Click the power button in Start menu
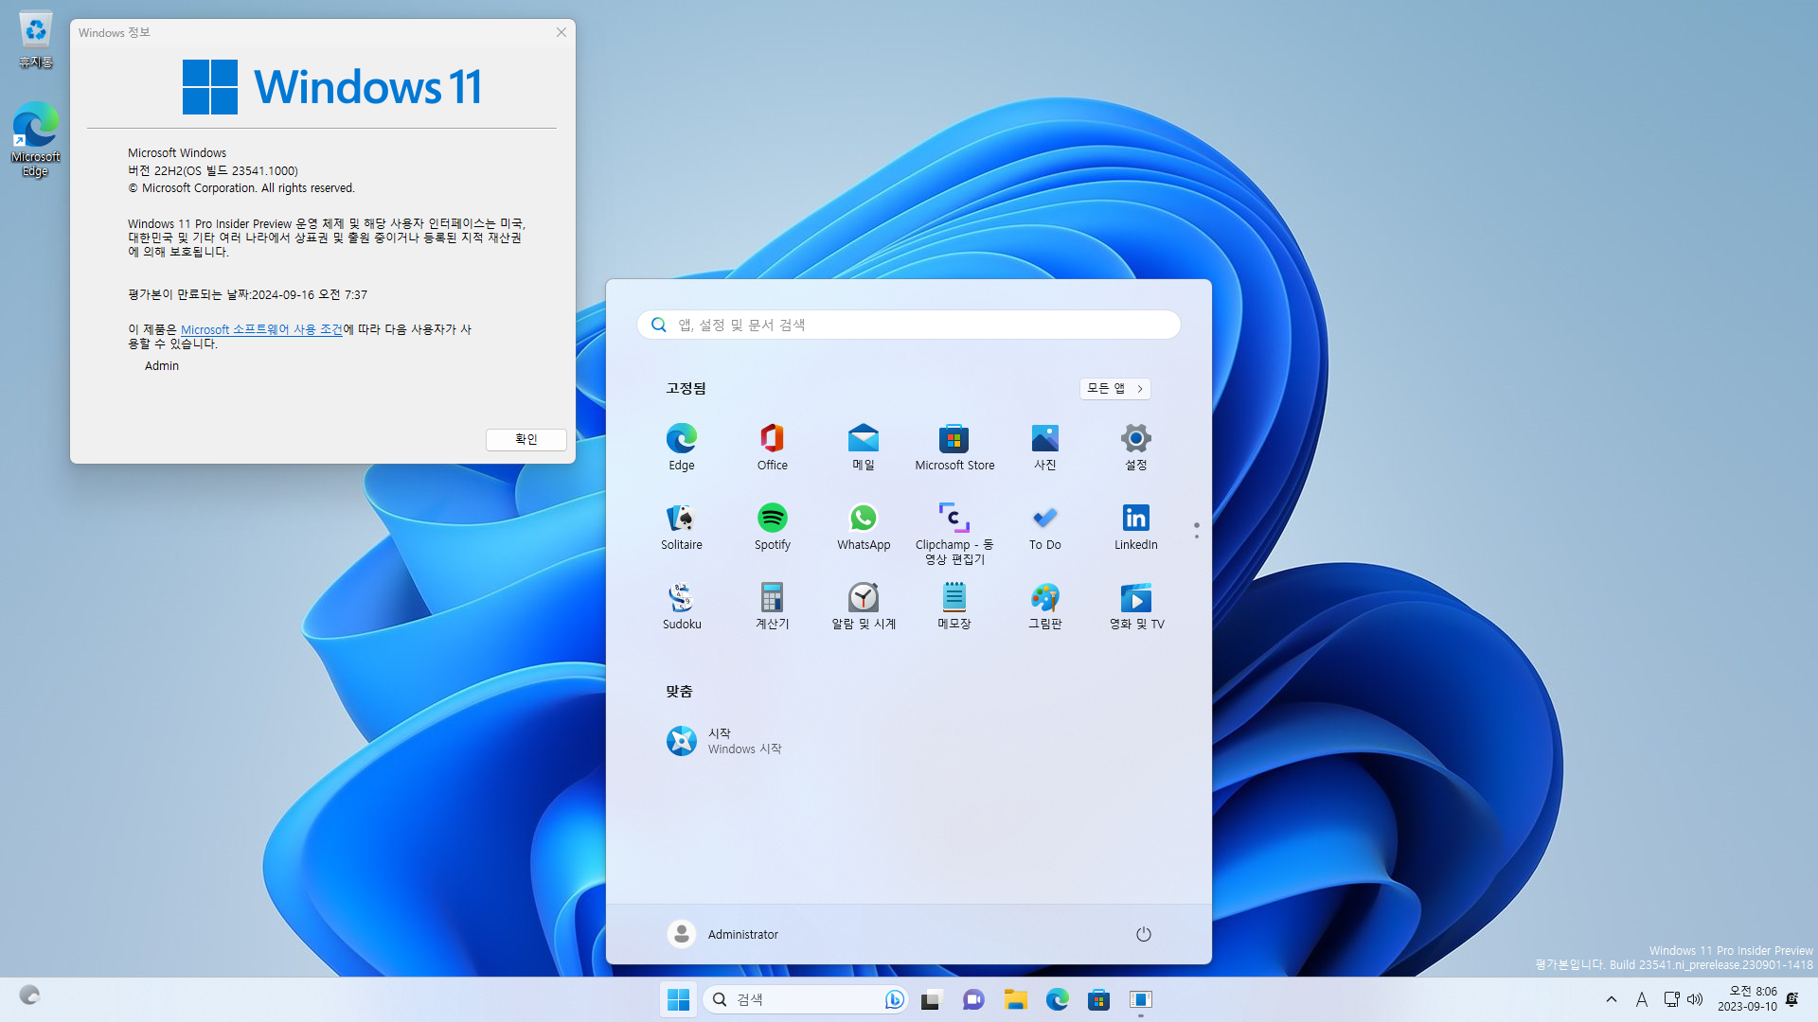The image size is (1818, 1022). [x=1143, y=934]
